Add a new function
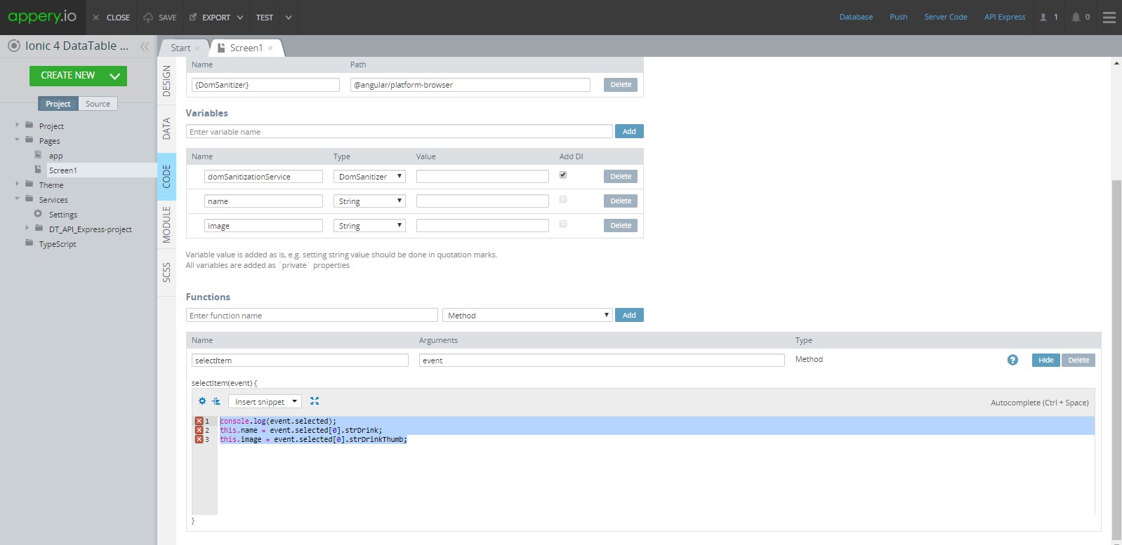Screen dimensions: 1122x545 click(x=629, y=315)
